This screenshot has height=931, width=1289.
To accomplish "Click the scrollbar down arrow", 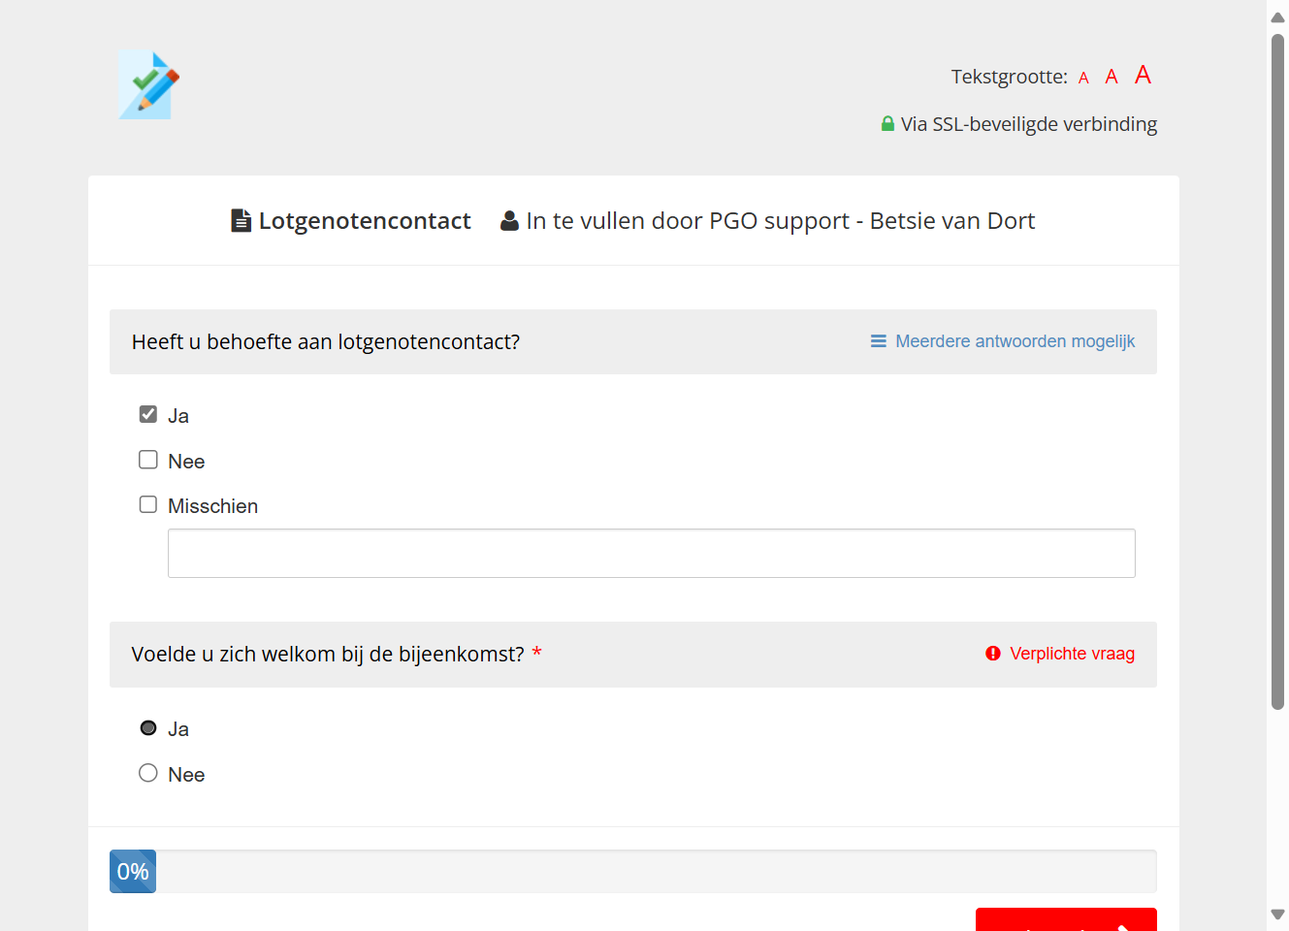I will click(1277, 915).
